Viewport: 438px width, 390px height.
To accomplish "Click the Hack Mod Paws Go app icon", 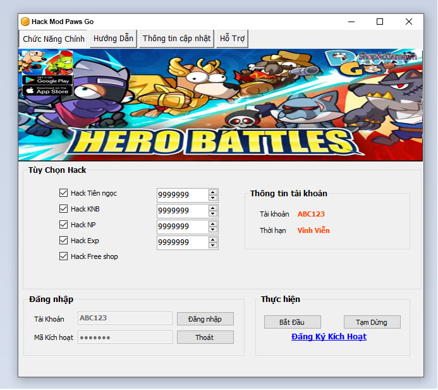I will 25,22.
